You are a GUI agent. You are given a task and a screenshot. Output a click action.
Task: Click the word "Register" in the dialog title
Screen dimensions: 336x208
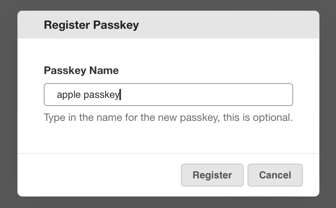click(67, 25)
